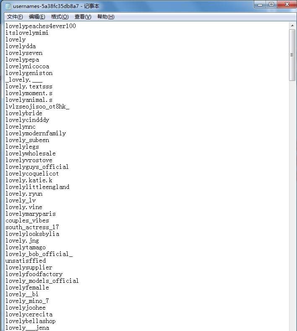The image size is (297, 331).
Task: Click the lovely_models_official text line
Action: click(42, 281)
